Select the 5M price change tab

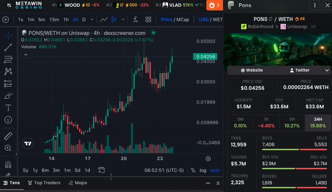coord(240,123)
